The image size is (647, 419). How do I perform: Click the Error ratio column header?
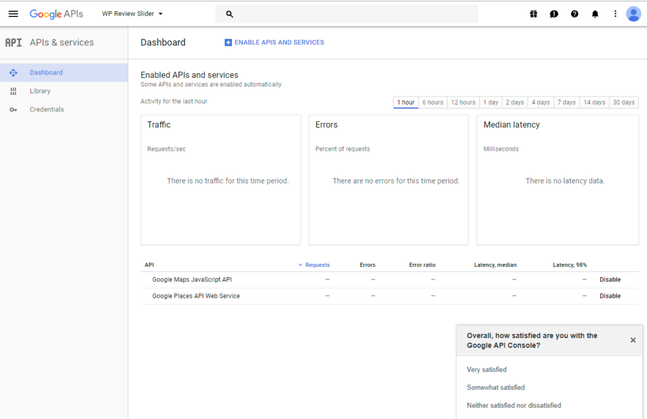coord(422,265)
